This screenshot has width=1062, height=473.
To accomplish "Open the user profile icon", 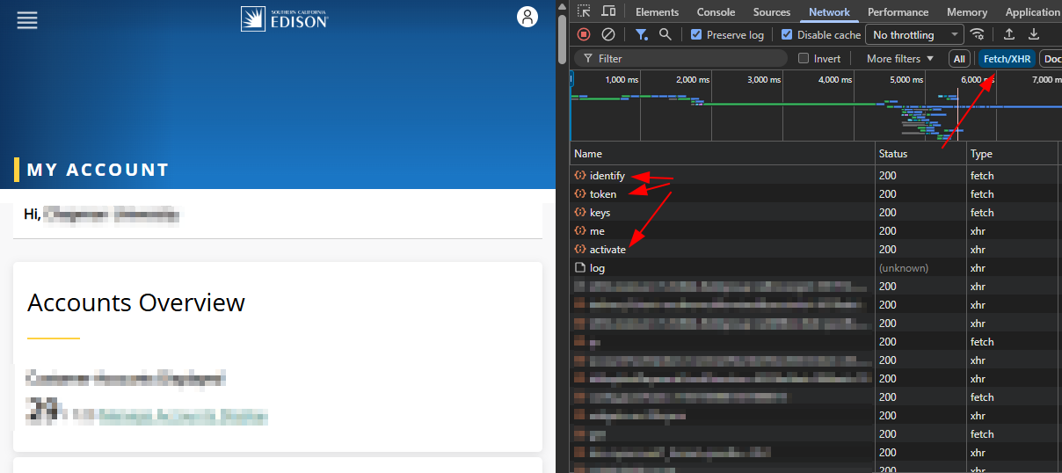I will [x=527, y=17].
